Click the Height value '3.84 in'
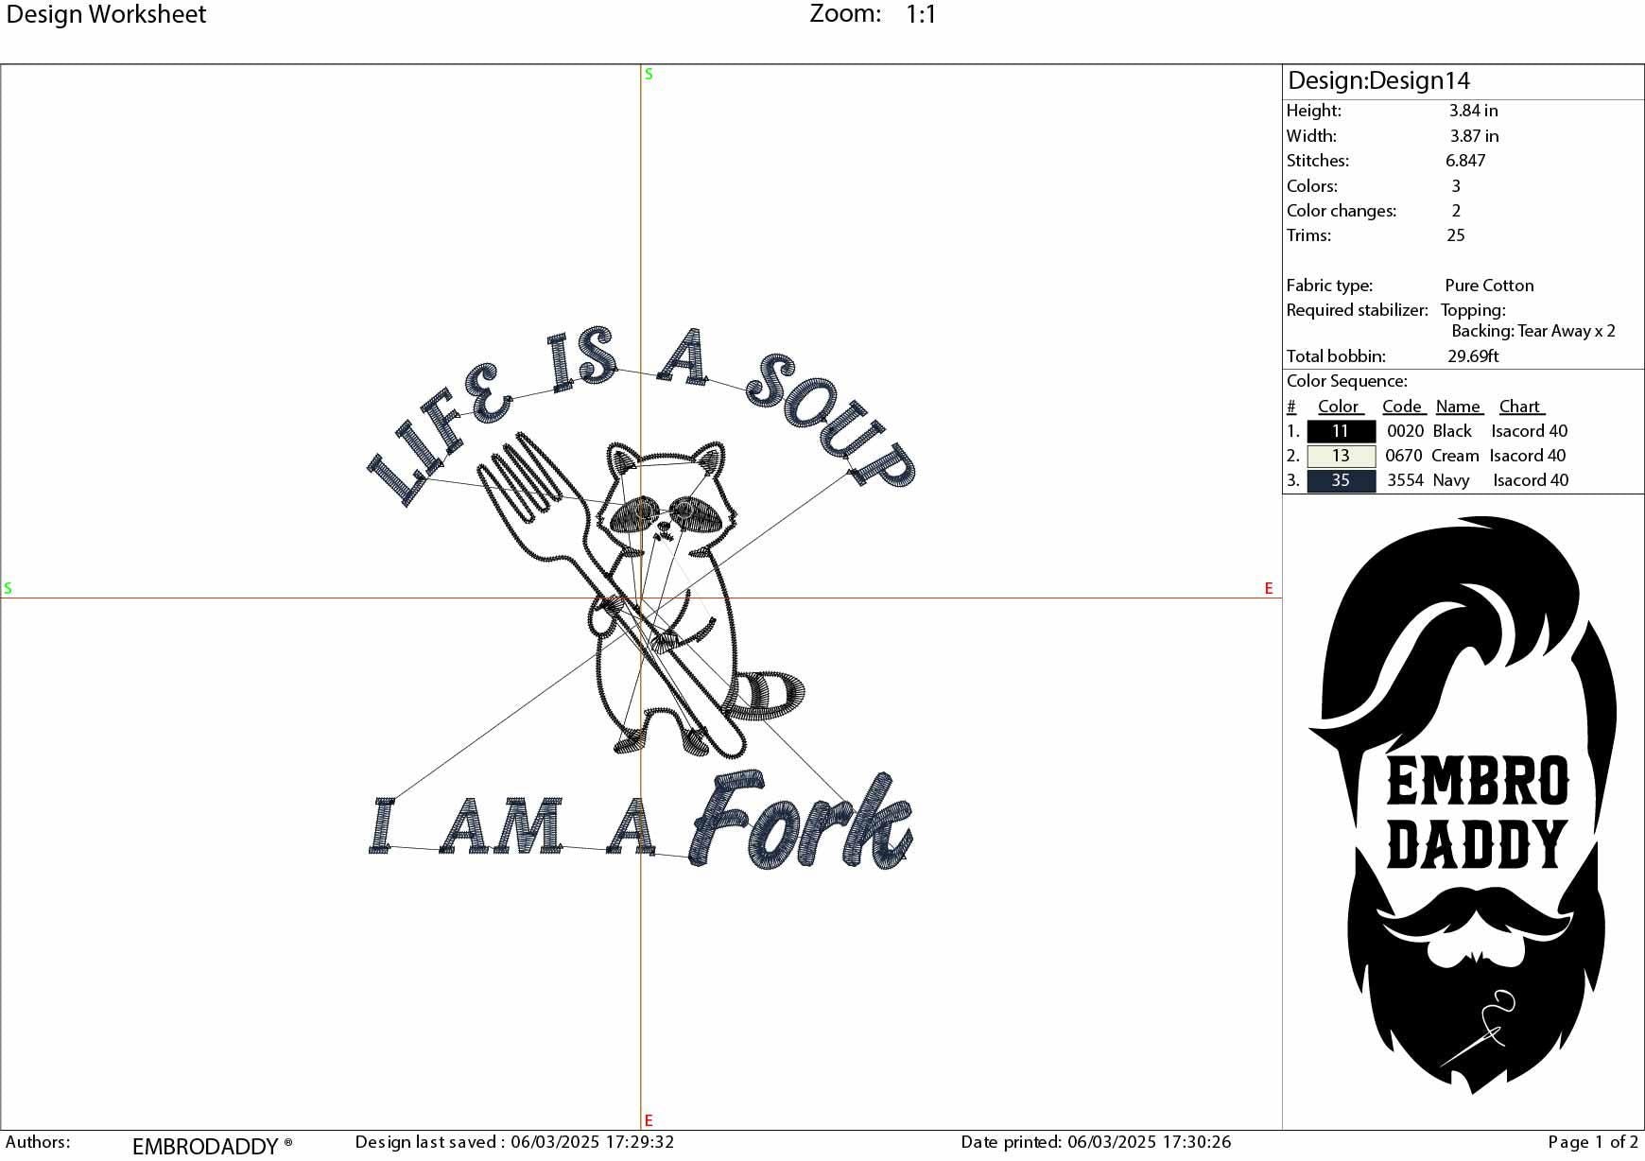 point(1473,111)
